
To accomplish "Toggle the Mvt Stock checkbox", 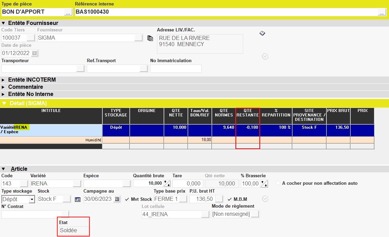I will [127, 199].
